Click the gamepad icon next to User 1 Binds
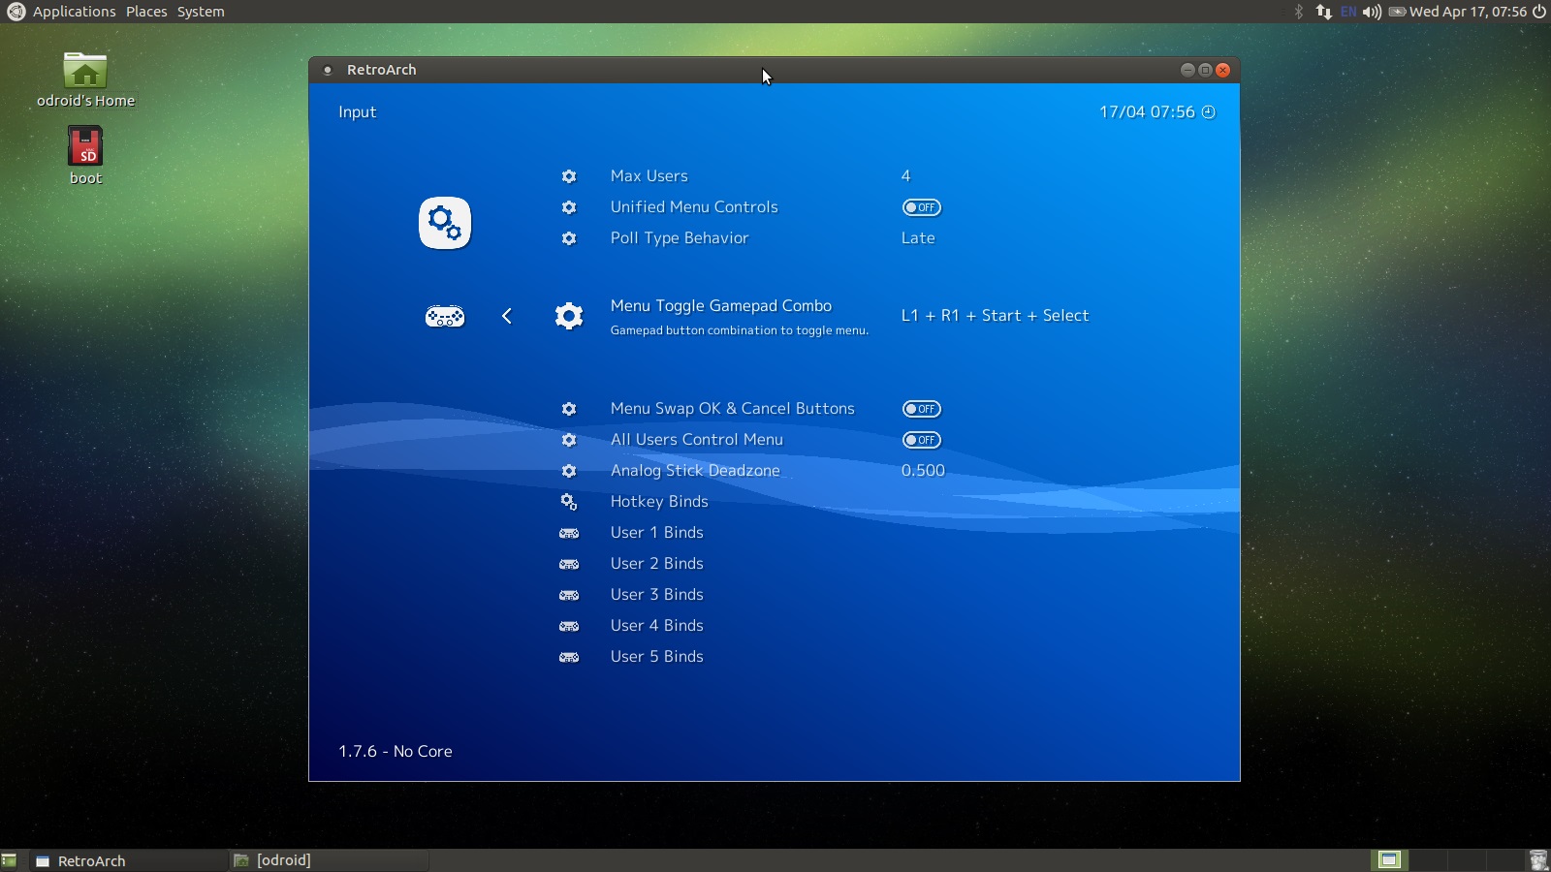The image size is (1551, 872). pos(569,533)
